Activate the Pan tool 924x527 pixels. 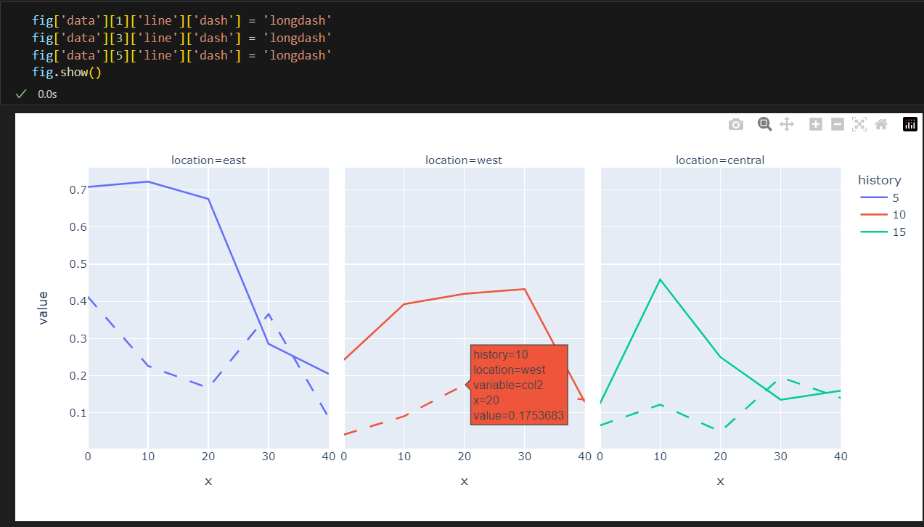(786, 124)
